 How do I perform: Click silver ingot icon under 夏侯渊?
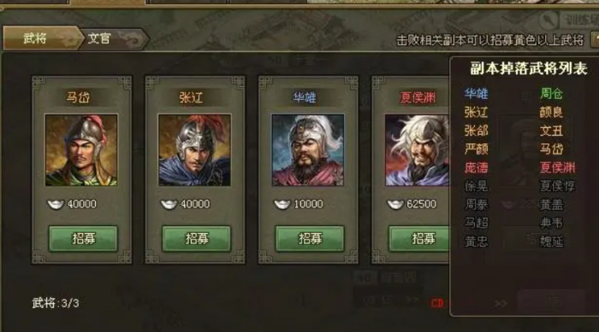(x=395, y=205)
